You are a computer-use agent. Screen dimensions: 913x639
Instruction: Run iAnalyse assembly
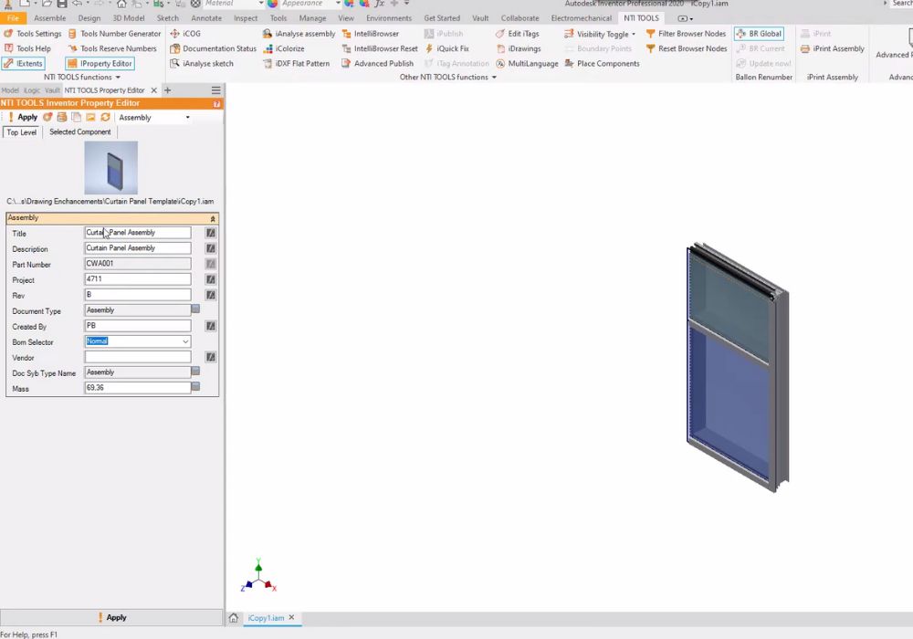tap(299, 34)
